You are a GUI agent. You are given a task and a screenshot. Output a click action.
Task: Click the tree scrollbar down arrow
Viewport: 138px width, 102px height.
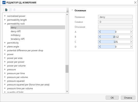(67, 91)
